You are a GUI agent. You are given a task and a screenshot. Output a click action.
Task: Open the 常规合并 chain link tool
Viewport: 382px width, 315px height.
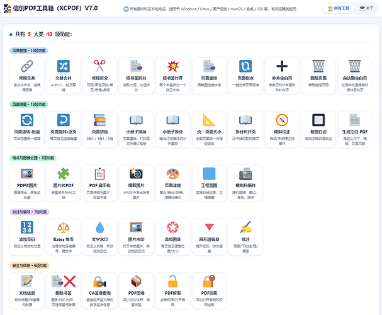(27, 76)
